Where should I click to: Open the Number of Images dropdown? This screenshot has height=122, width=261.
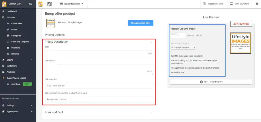tap(183, 47)
